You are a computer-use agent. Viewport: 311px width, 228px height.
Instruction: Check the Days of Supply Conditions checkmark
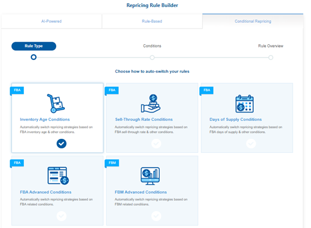click(x=251, y=144)
